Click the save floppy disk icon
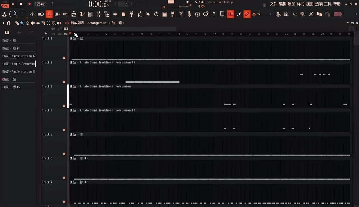 [165, 14]
